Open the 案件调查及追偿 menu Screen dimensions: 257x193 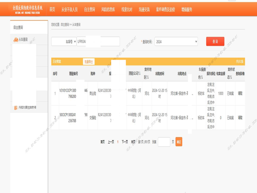click(165, 9)
